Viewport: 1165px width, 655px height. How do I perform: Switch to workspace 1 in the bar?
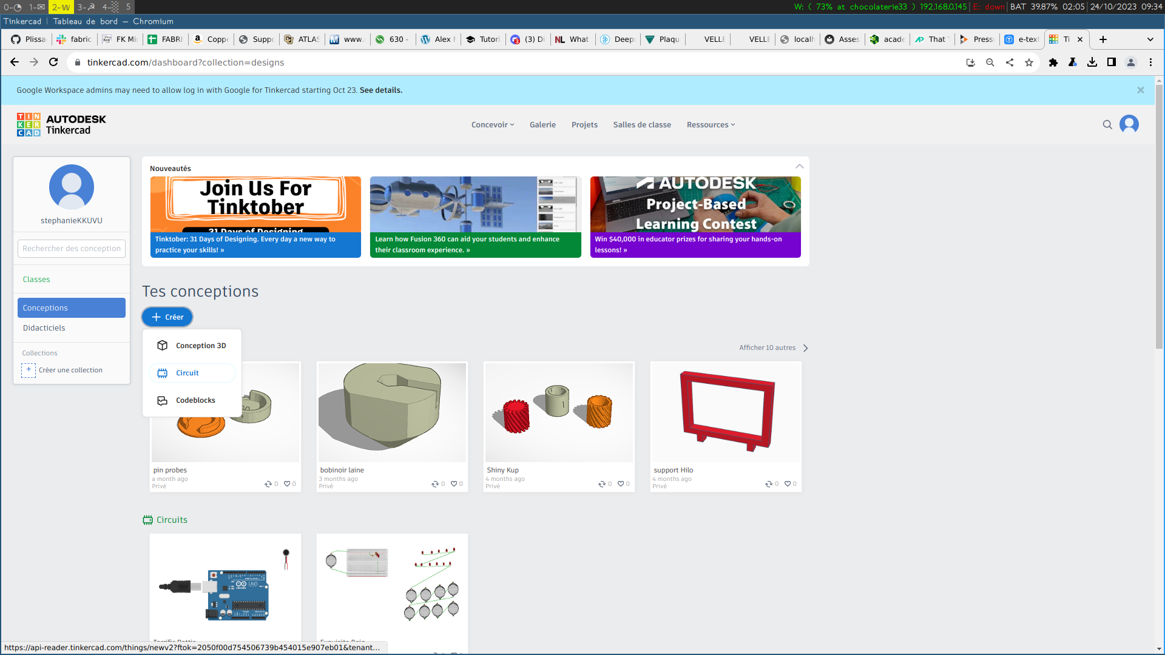pos(37,7)
